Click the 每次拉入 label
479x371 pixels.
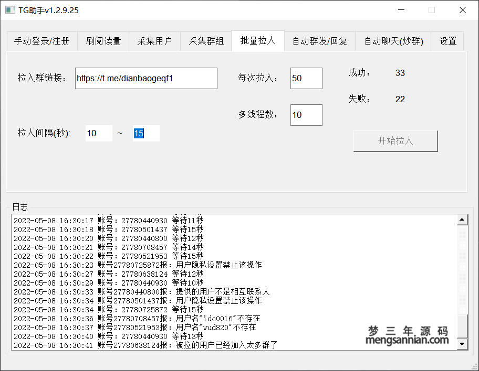pos(258,78)
